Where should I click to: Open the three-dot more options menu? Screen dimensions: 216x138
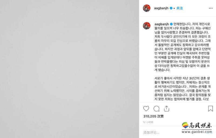coord(211,8)
